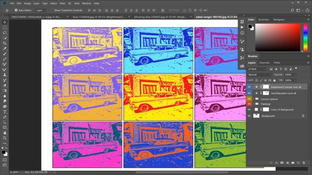Select the Brightness/Contrast layer mask thumbnail

[x=266, y=87]
